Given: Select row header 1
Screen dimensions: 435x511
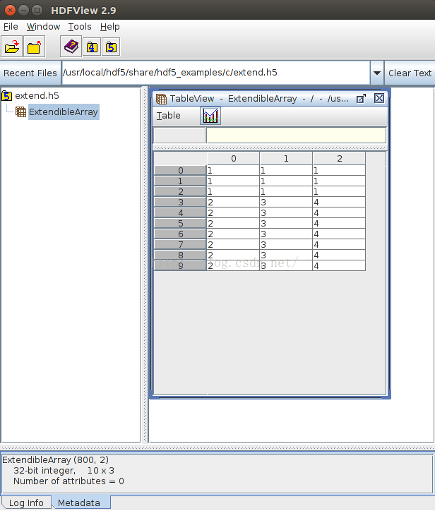Looking at the screenshot, I should tap(180, 181).
